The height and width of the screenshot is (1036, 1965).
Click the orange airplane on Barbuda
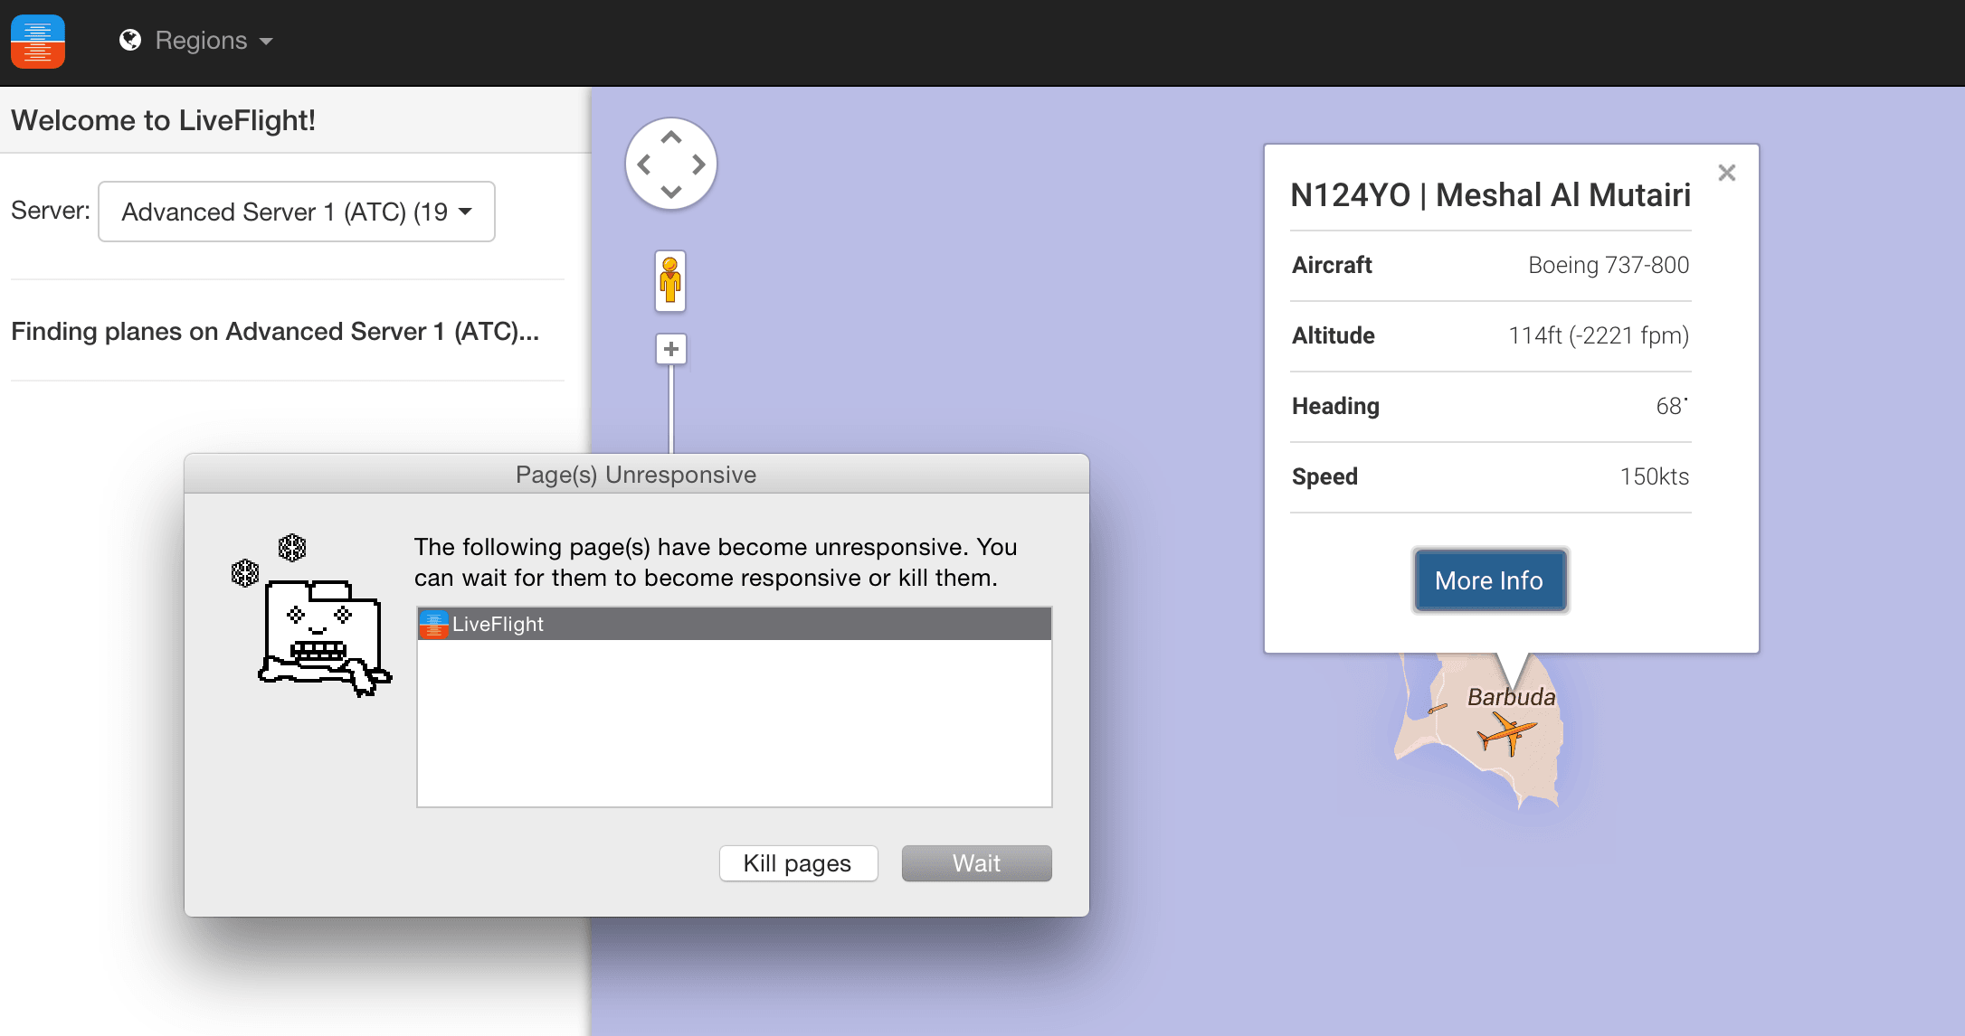(x=1505, y=732)
